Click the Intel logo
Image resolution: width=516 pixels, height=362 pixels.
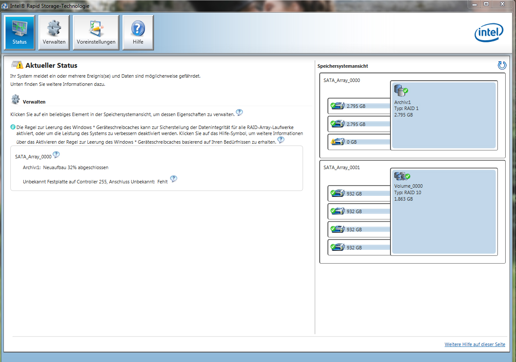tap(489, 32)
